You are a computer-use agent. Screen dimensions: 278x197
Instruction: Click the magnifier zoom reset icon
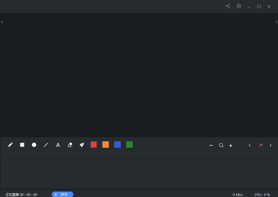pyautogui.click(x=221, y=145)
